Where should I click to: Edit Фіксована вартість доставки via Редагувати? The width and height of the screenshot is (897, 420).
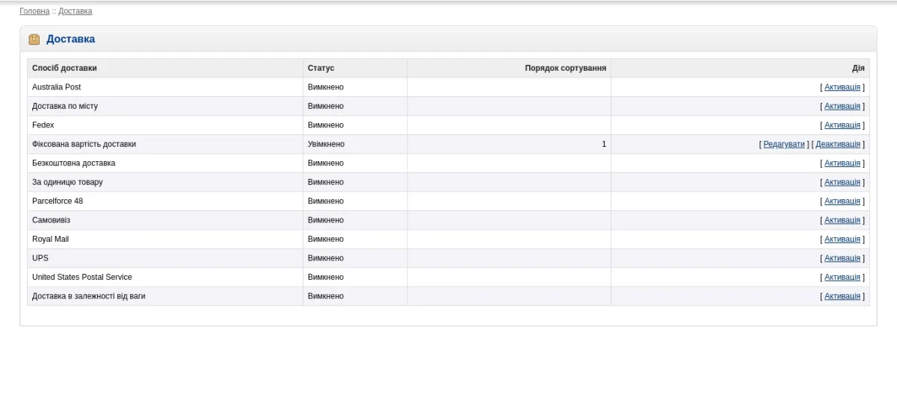pyautogui.click(x=784, y=144)
